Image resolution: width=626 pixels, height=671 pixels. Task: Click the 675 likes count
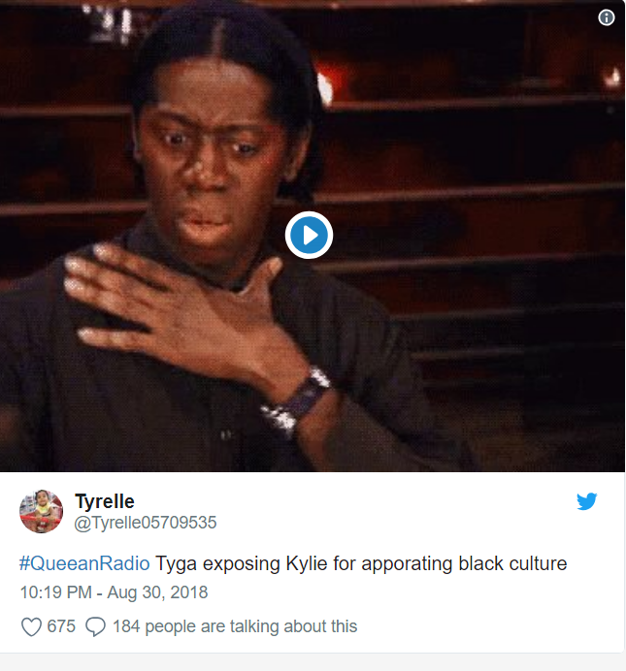coord(61,626)
